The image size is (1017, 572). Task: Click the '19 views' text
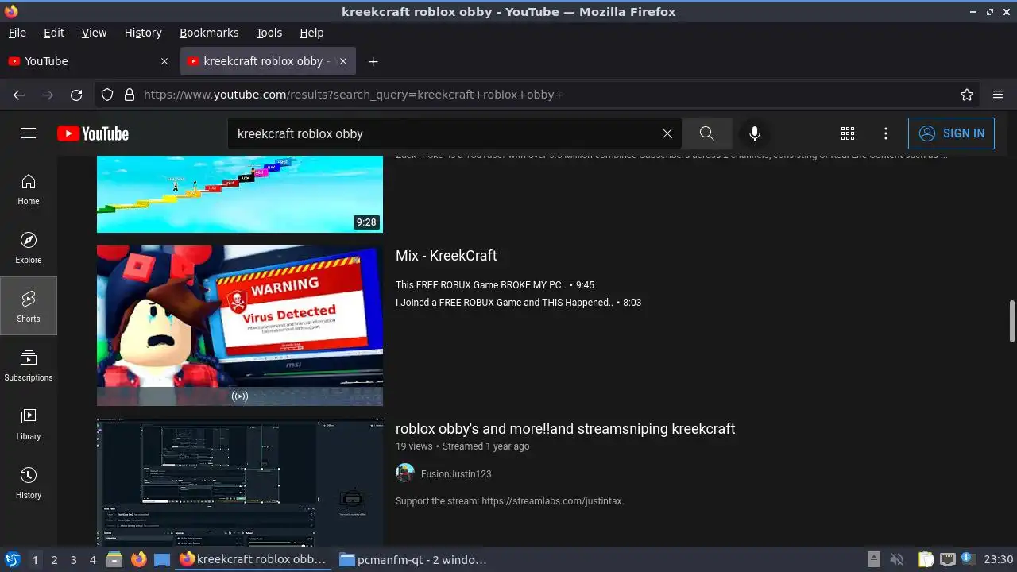pos(414,446)
